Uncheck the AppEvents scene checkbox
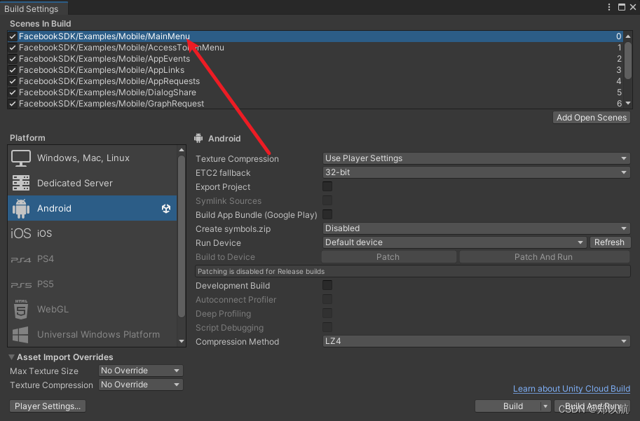This screenshot has height=421, width=640. (x=13, y=59)
